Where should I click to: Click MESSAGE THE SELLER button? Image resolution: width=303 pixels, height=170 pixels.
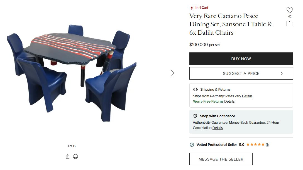click(x=221, y=159)
